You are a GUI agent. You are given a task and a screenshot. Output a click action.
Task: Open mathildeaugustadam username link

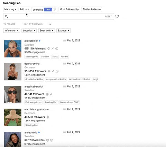[x=36, y=109]
